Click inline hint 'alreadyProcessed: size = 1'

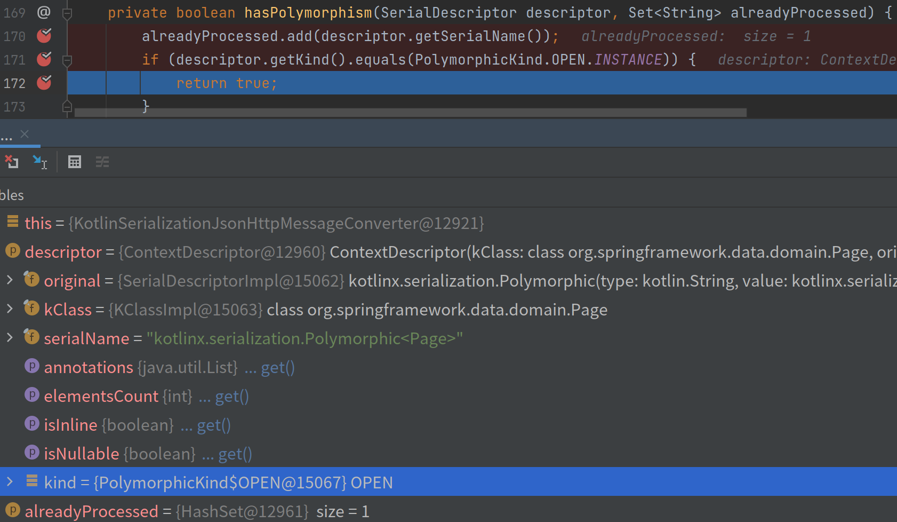696,36
